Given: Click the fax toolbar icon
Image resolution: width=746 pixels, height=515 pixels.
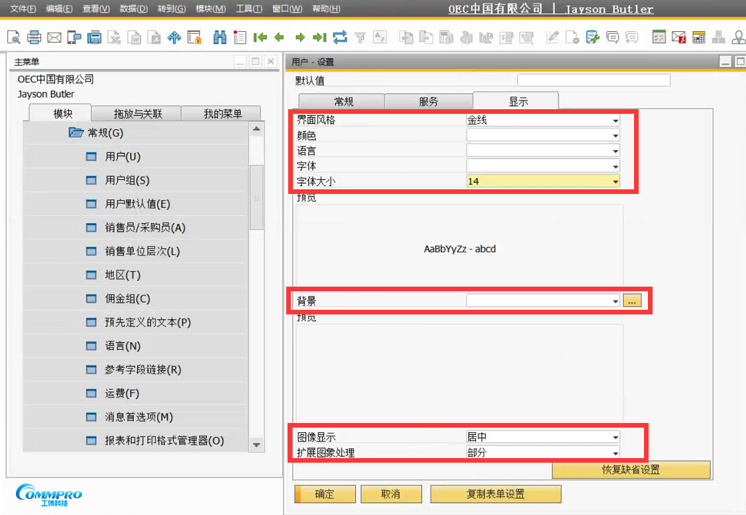Looking at the screenshot, I should pos(93,37).
